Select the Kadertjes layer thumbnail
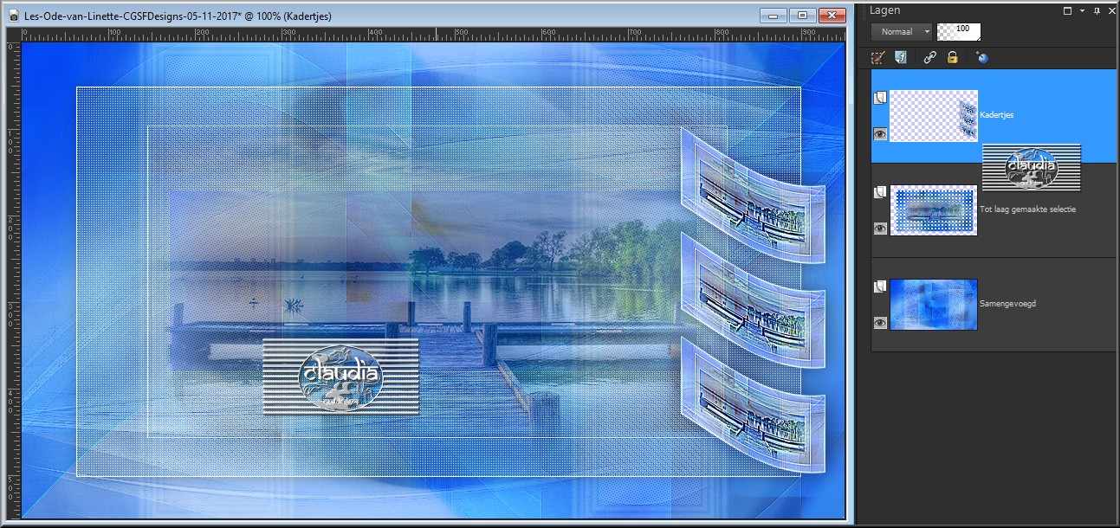Screen dimensions: 1120x528 [934, 116]
